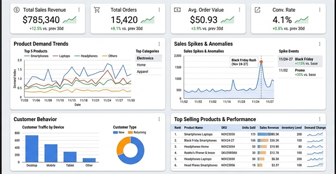Viewport: 336px width, 174px height.
Task: Click the Tablet traffic bar
Action: (x=70, y=157)
